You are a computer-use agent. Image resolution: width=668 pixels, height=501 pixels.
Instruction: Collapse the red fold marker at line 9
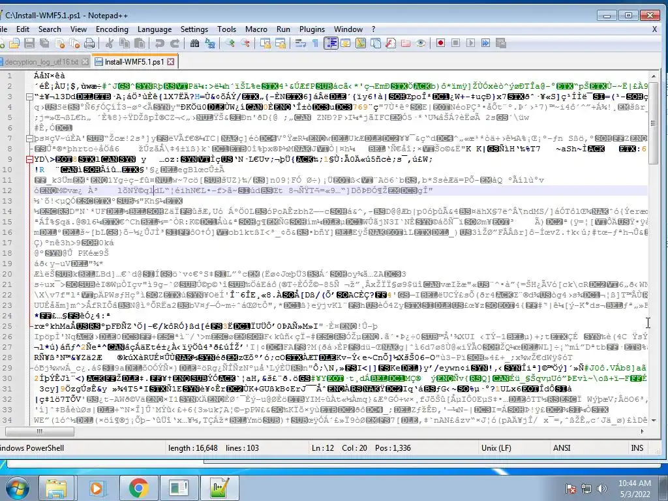click(x=29, y=159)
